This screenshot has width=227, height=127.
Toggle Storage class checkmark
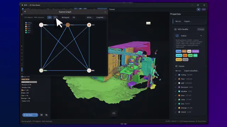click(x=176, y=108)
